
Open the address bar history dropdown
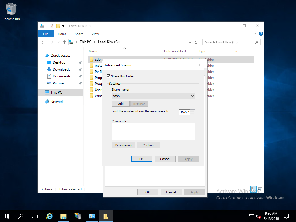tap(190, 42)
